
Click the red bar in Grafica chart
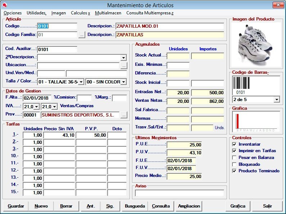click(237, 121)
